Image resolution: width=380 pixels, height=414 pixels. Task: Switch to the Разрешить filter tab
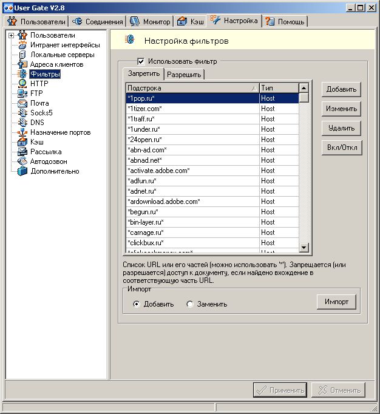click(184, 75)
